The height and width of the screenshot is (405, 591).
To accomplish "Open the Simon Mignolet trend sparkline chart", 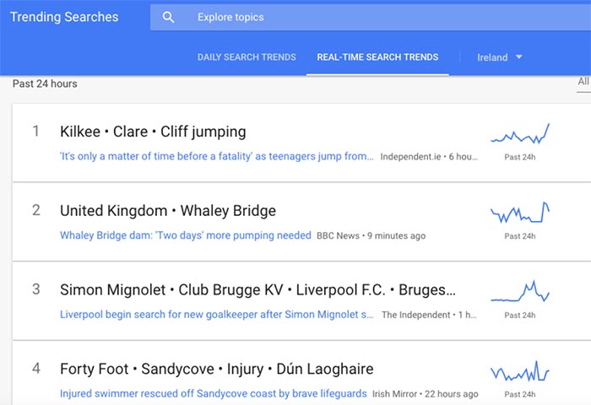I will [x=520, y=291].
